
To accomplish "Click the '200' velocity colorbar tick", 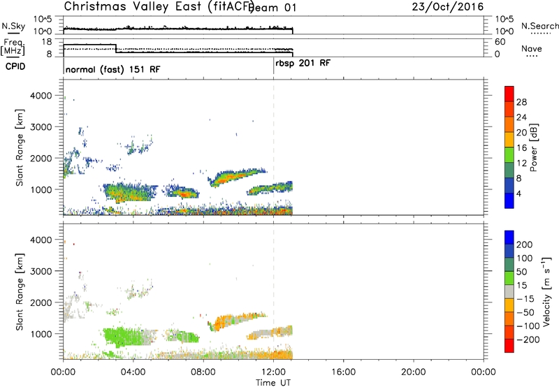I will click(x=525, y=244).
